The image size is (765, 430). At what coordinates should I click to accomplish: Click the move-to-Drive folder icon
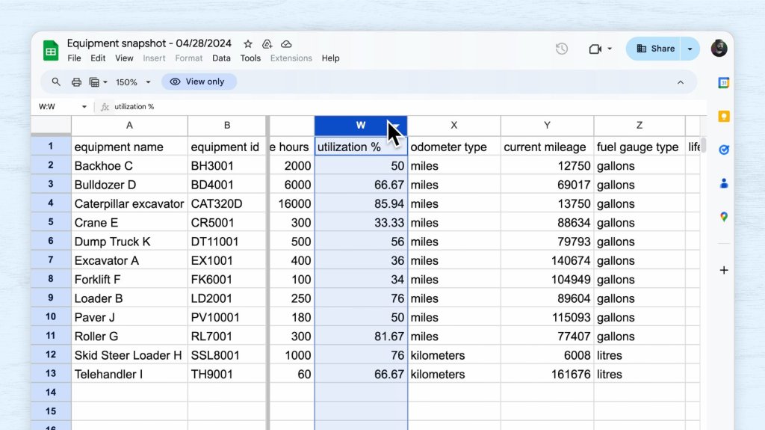(267, 44)
